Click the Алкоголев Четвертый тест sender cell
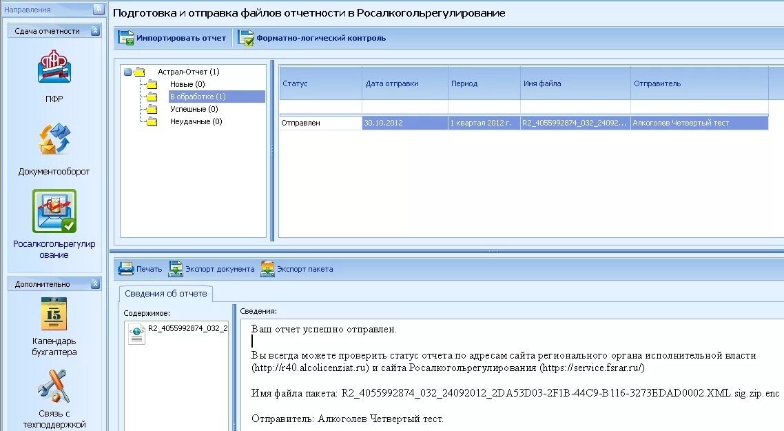784x431 pixels. point(699,123)
